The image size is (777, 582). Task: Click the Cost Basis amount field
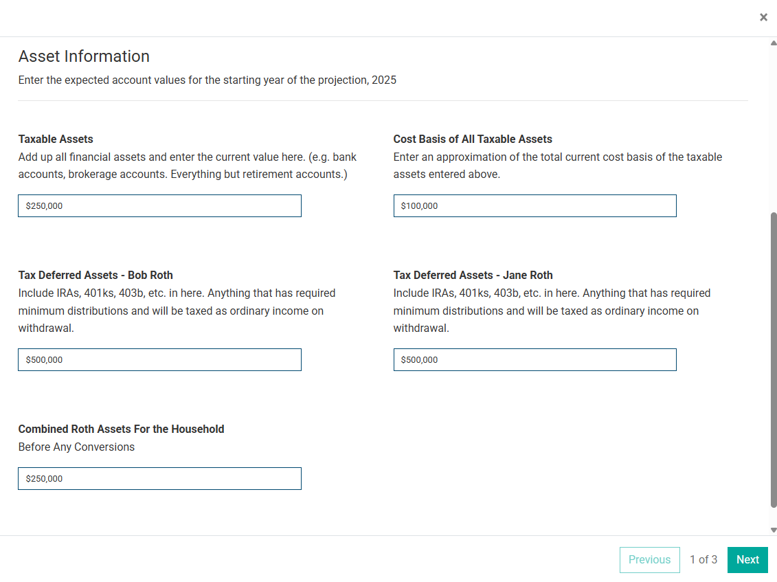534,205
